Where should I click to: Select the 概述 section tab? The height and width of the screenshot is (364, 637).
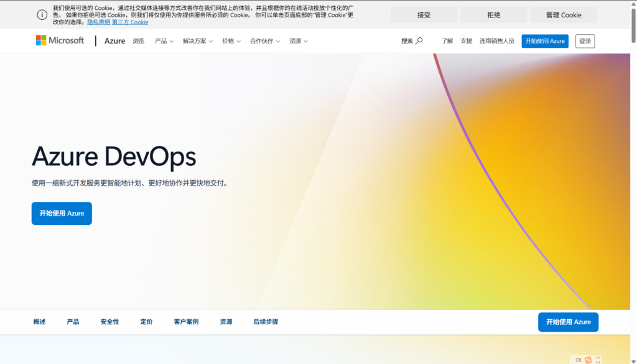pyautogui.click(x=39, y=322)
